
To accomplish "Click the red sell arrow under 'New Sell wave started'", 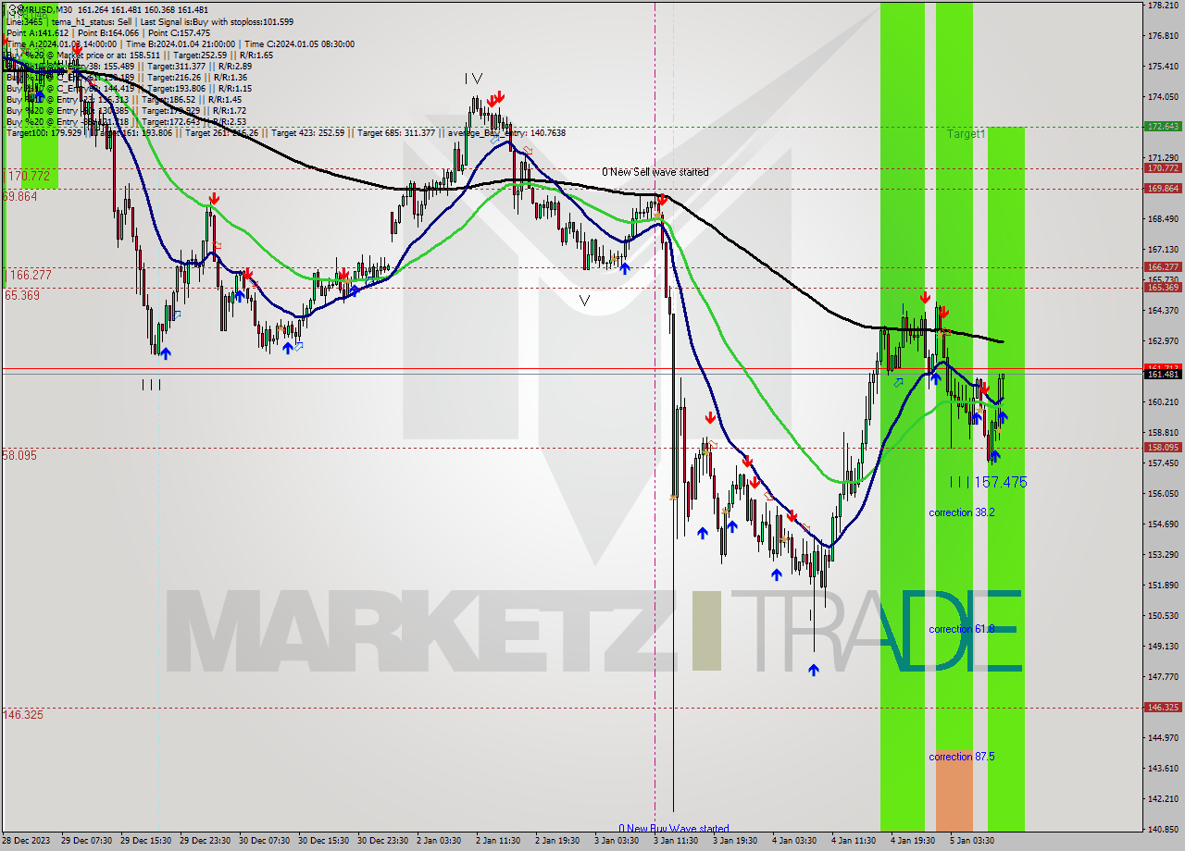I will click(661, 199).
